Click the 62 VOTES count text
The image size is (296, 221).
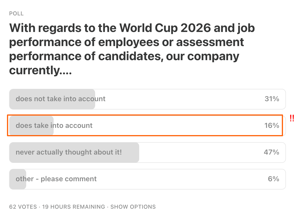[23, 207]
